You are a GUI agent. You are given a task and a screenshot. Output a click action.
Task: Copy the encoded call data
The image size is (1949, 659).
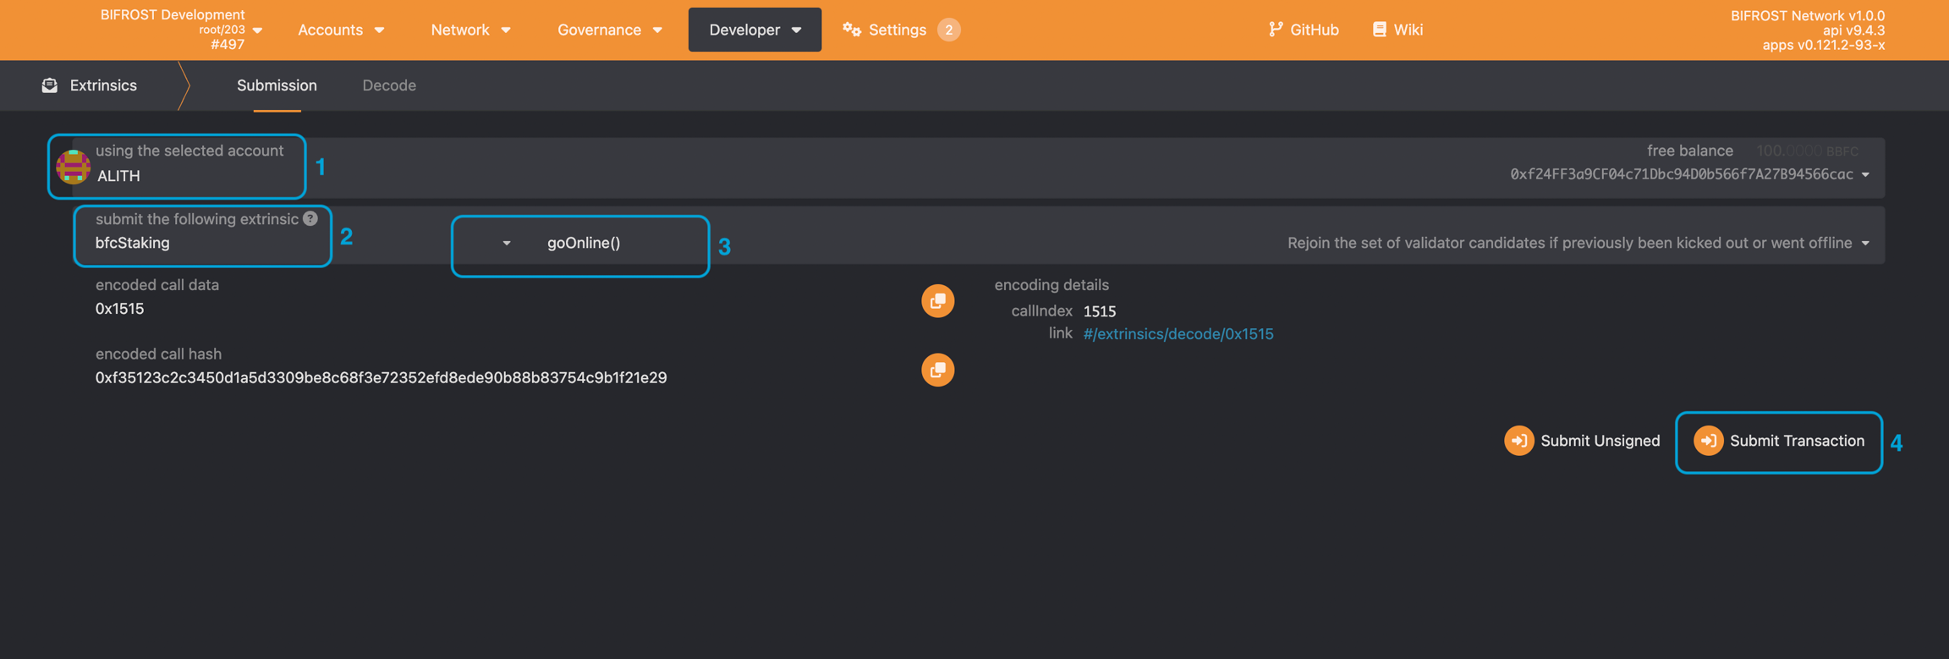tap(937, 301)
